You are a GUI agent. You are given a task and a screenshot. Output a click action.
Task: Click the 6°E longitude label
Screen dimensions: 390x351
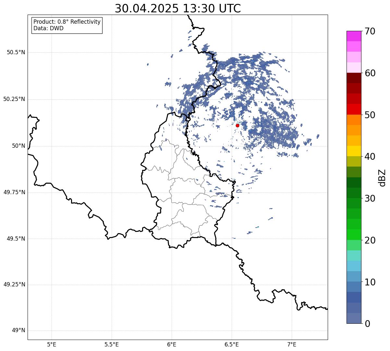point(172,344)
